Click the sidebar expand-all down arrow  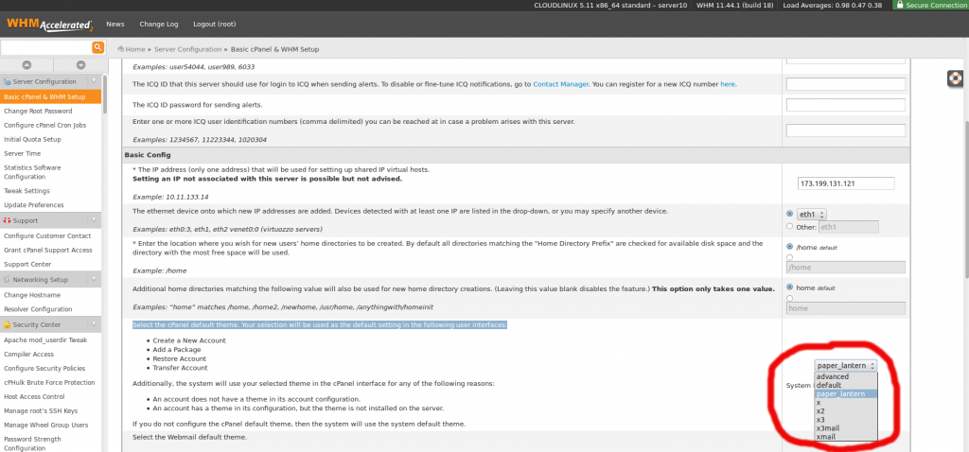click(80, 65)
